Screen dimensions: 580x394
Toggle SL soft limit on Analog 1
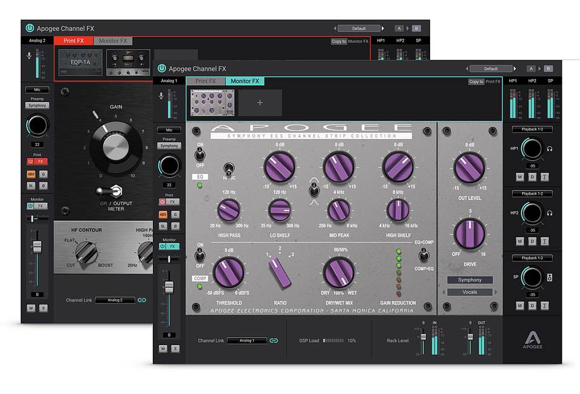[x=163, y=225]
